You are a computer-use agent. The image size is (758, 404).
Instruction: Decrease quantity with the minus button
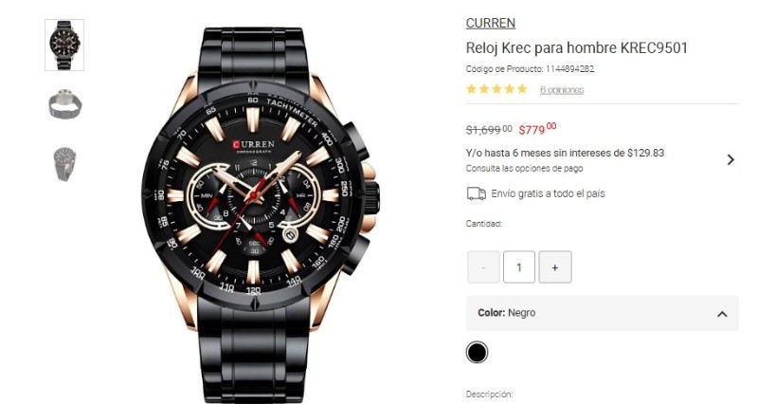[x=483, y=267]
